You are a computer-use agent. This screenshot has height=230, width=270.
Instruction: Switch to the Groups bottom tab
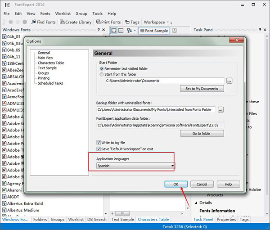(58, 219)
